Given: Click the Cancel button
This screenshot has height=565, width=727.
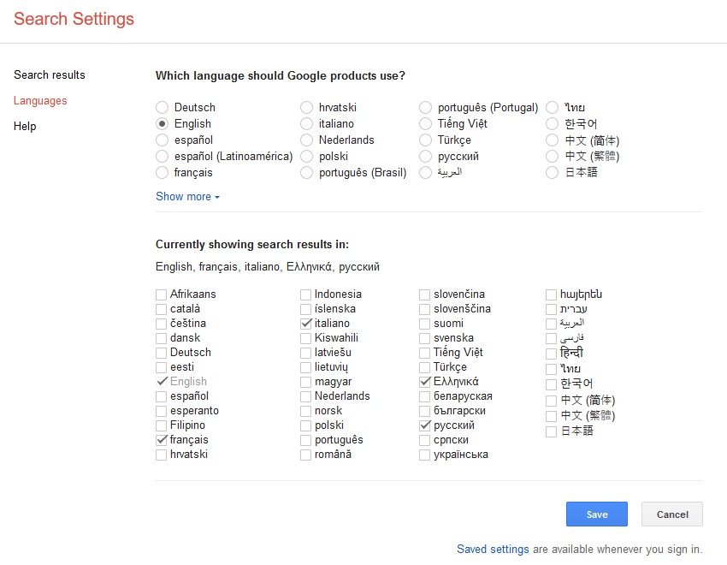Looking at the screenshot, I should 672,514.
